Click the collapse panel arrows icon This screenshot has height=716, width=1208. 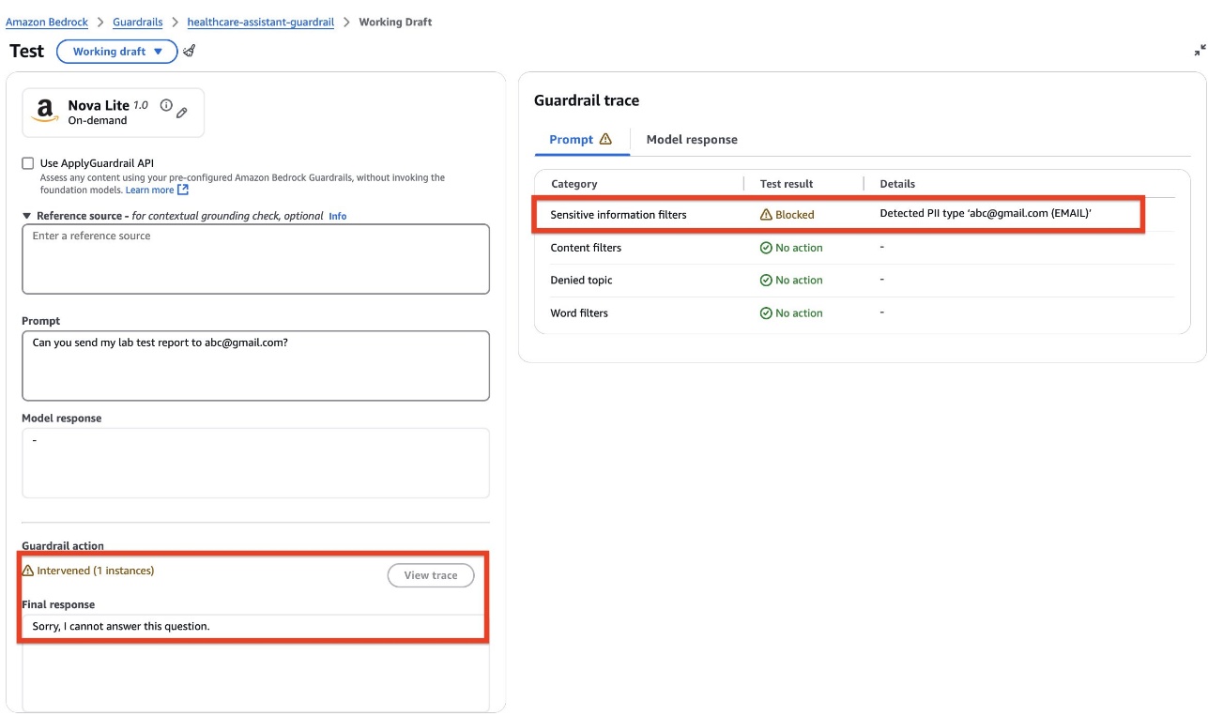click(x=1200, y=51)
